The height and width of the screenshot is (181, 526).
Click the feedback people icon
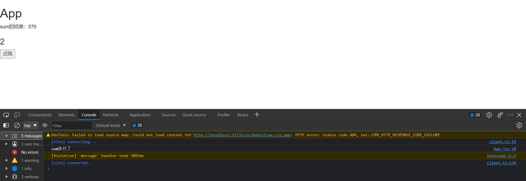[x=500, y=115]
